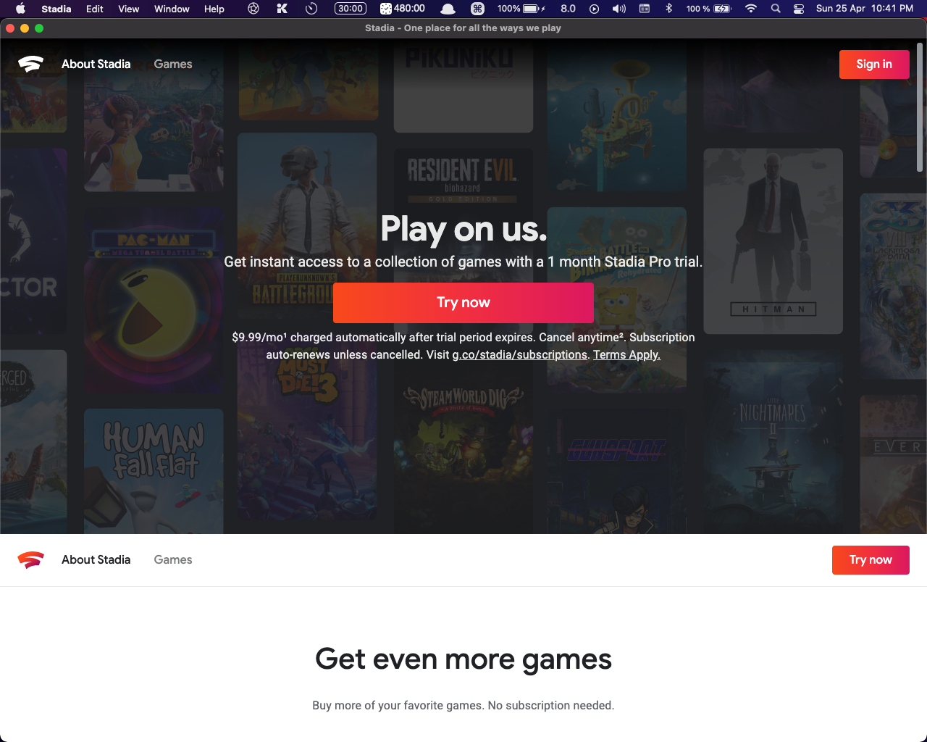Click the volume icon in the menu bar
The width and height of the screenshot is (927, 742).
pos(618,9)
